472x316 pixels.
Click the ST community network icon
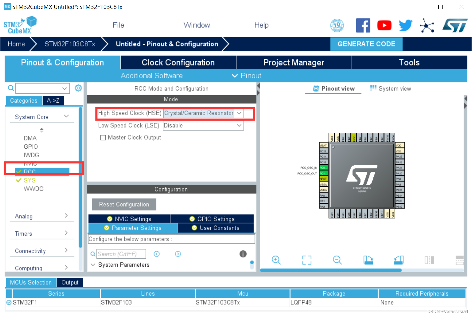click(427, 25)
